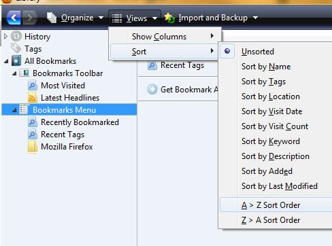Click the Recently Bookmarked search-folder icon
The width and height of the screenshot is (332, 246).
pos(33,122)
